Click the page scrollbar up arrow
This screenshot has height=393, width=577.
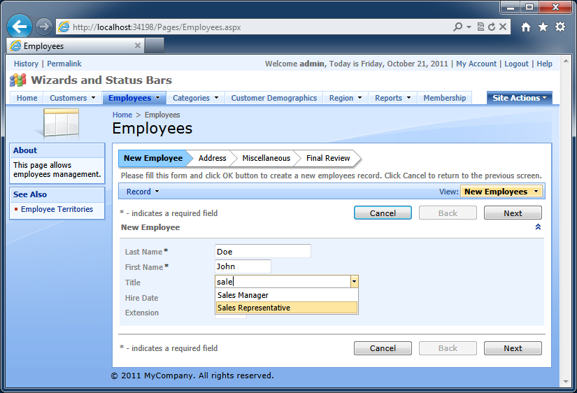566,60
